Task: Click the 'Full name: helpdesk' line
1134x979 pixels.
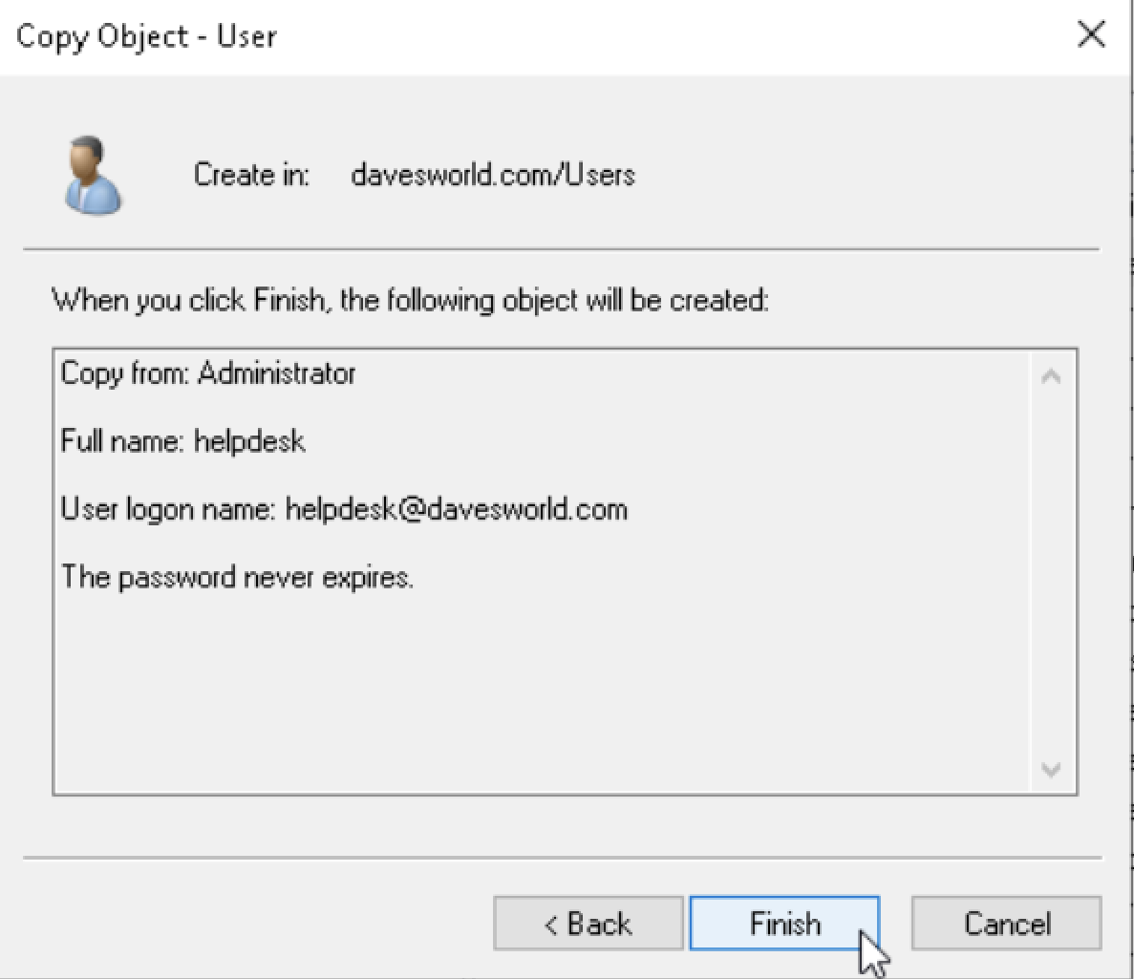Action: (183, 441)
